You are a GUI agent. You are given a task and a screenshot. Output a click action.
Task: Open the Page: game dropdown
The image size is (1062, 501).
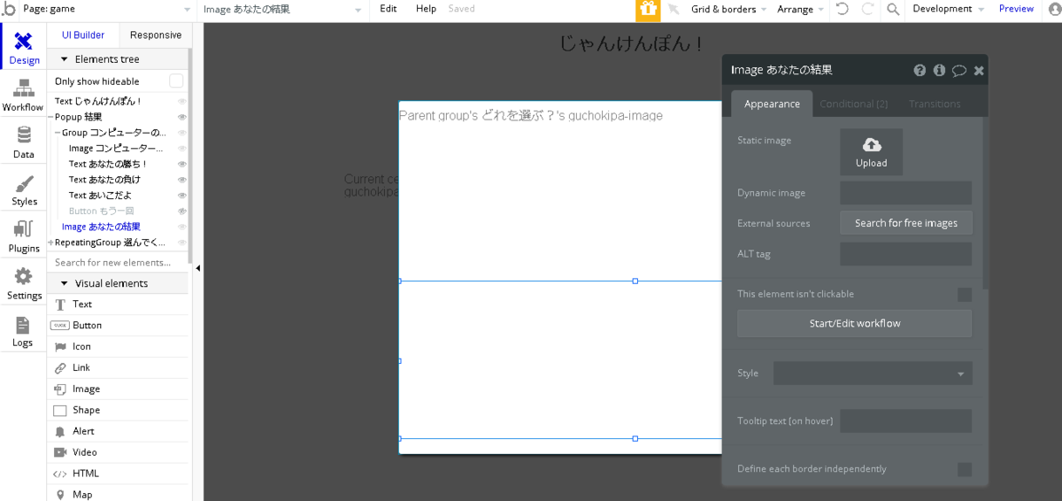[105, 9]
